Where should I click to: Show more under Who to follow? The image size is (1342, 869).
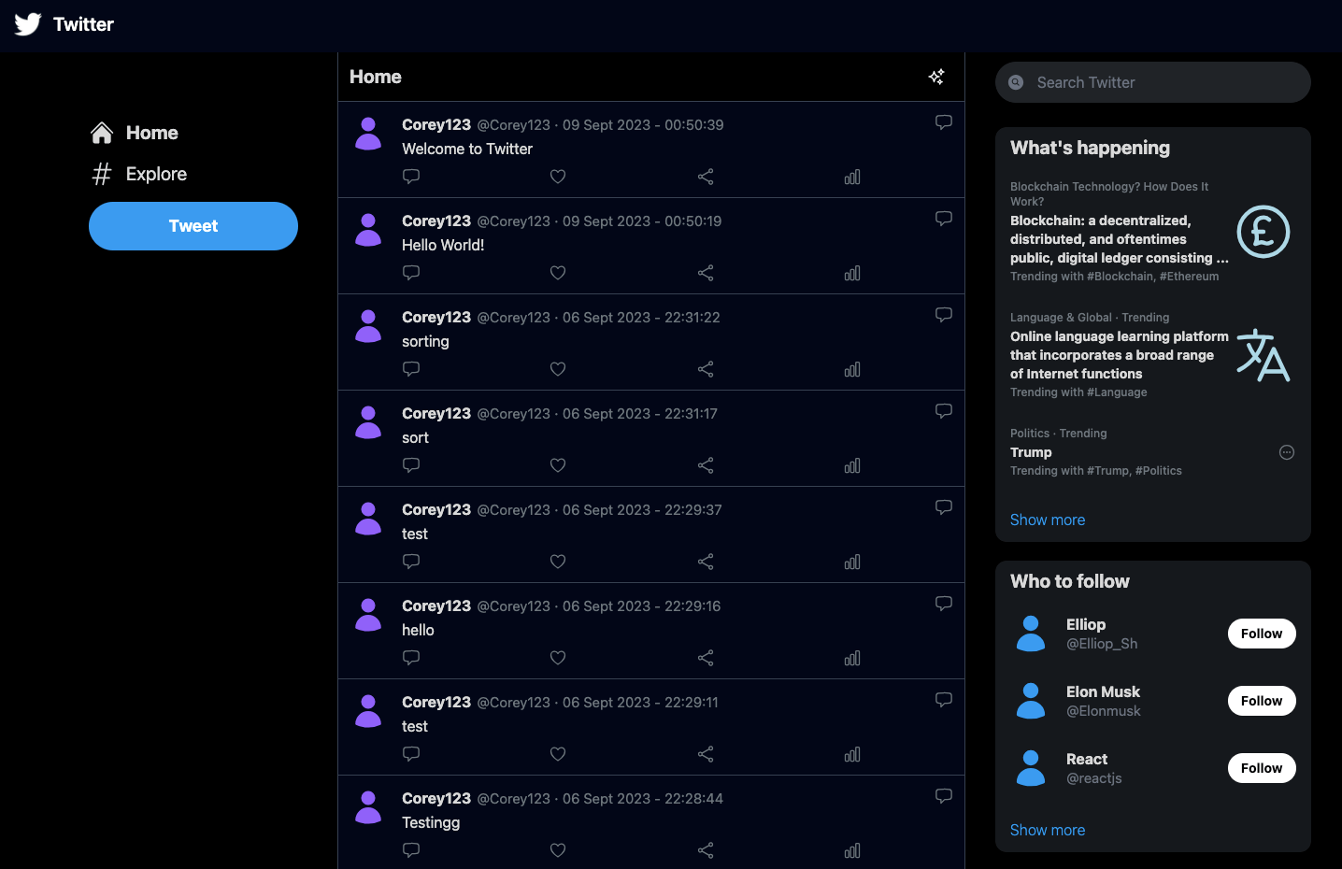(x=1048, y=830)
